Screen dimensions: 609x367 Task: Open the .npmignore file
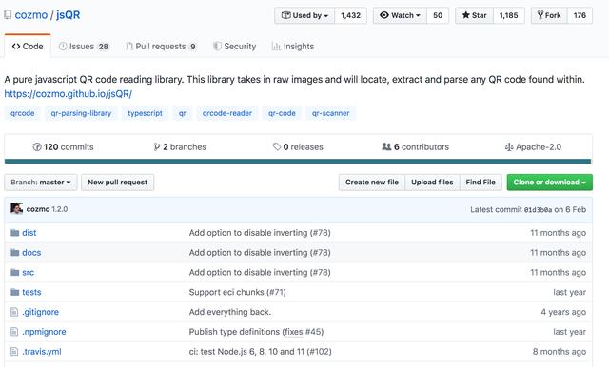point(44,332)
